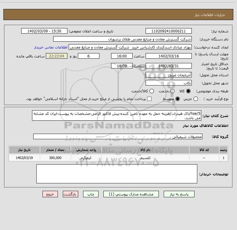The image size is (237, 230).
Task: Click response deadline date 1402/03/16 field
Action: click(x=169, y=56)
